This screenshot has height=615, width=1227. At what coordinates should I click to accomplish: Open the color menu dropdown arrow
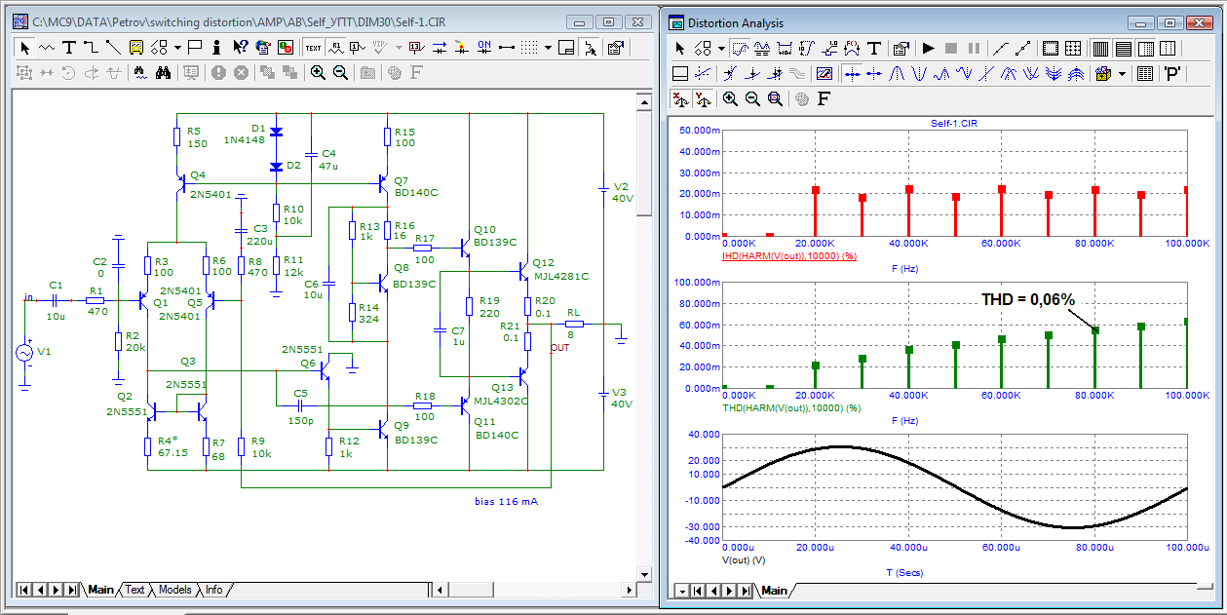tap(1122, 74)
